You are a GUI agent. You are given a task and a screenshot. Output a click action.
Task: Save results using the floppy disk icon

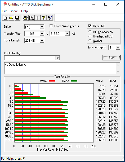tap(17, 18)
